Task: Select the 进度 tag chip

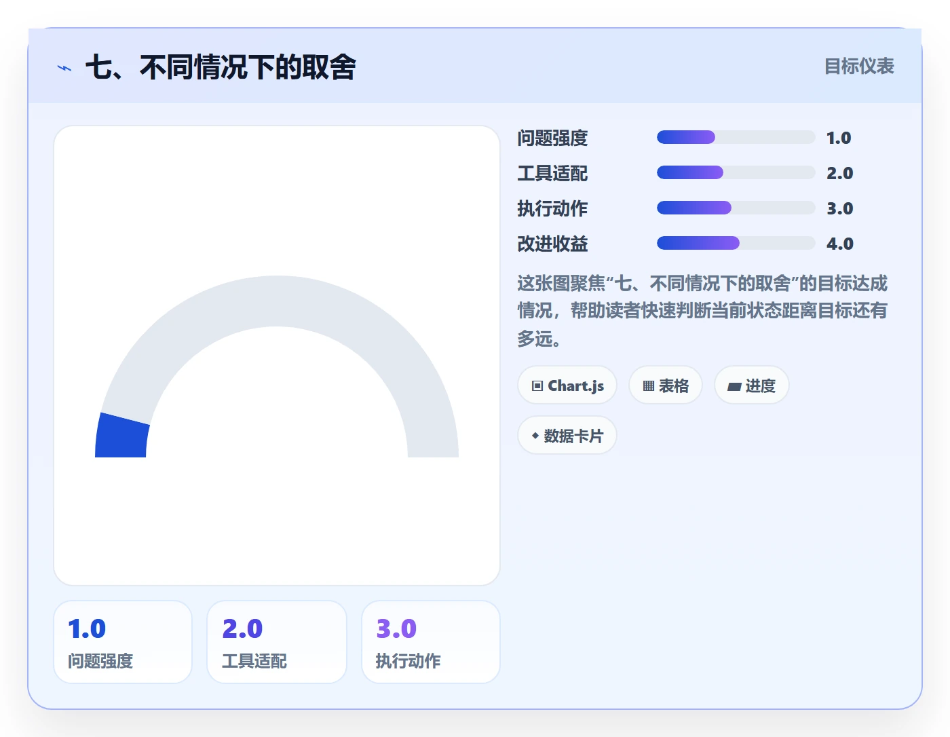Action: (x=752, y=385)
